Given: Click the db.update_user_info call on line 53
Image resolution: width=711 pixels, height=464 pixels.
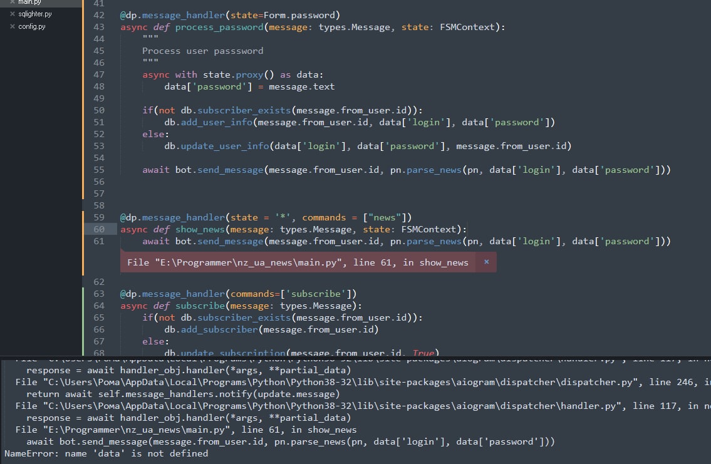Looking at the screenshot, I should click(x=368, y=146).
